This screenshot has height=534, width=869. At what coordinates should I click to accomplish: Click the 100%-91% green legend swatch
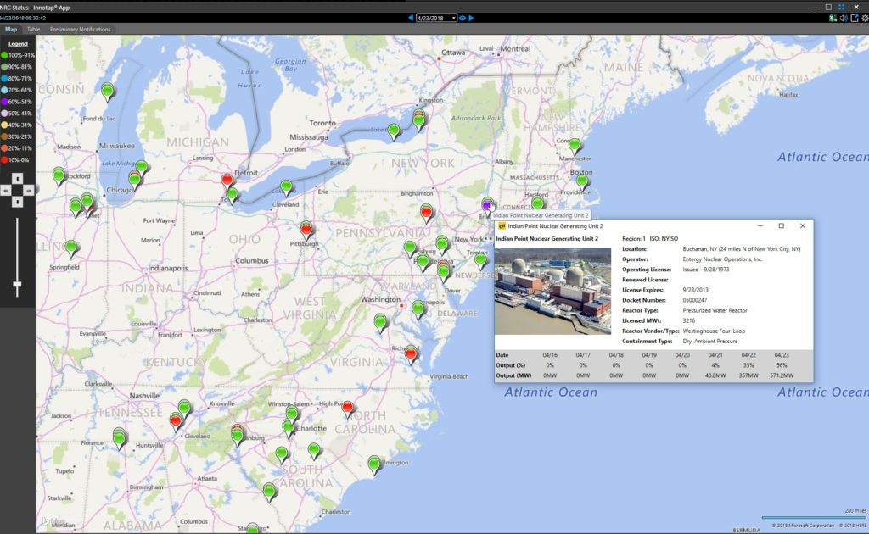4,55
